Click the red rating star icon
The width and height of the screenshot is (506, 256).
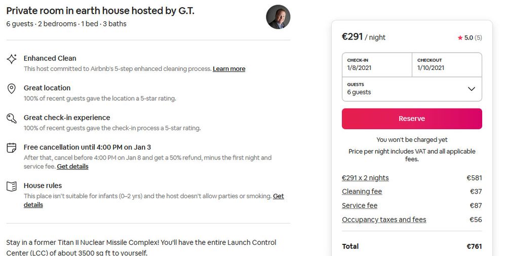(x=460, y=38)
